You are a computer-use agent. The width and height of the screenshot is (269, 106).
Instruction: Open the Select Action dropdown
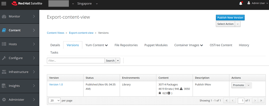(x=228, y=24)
